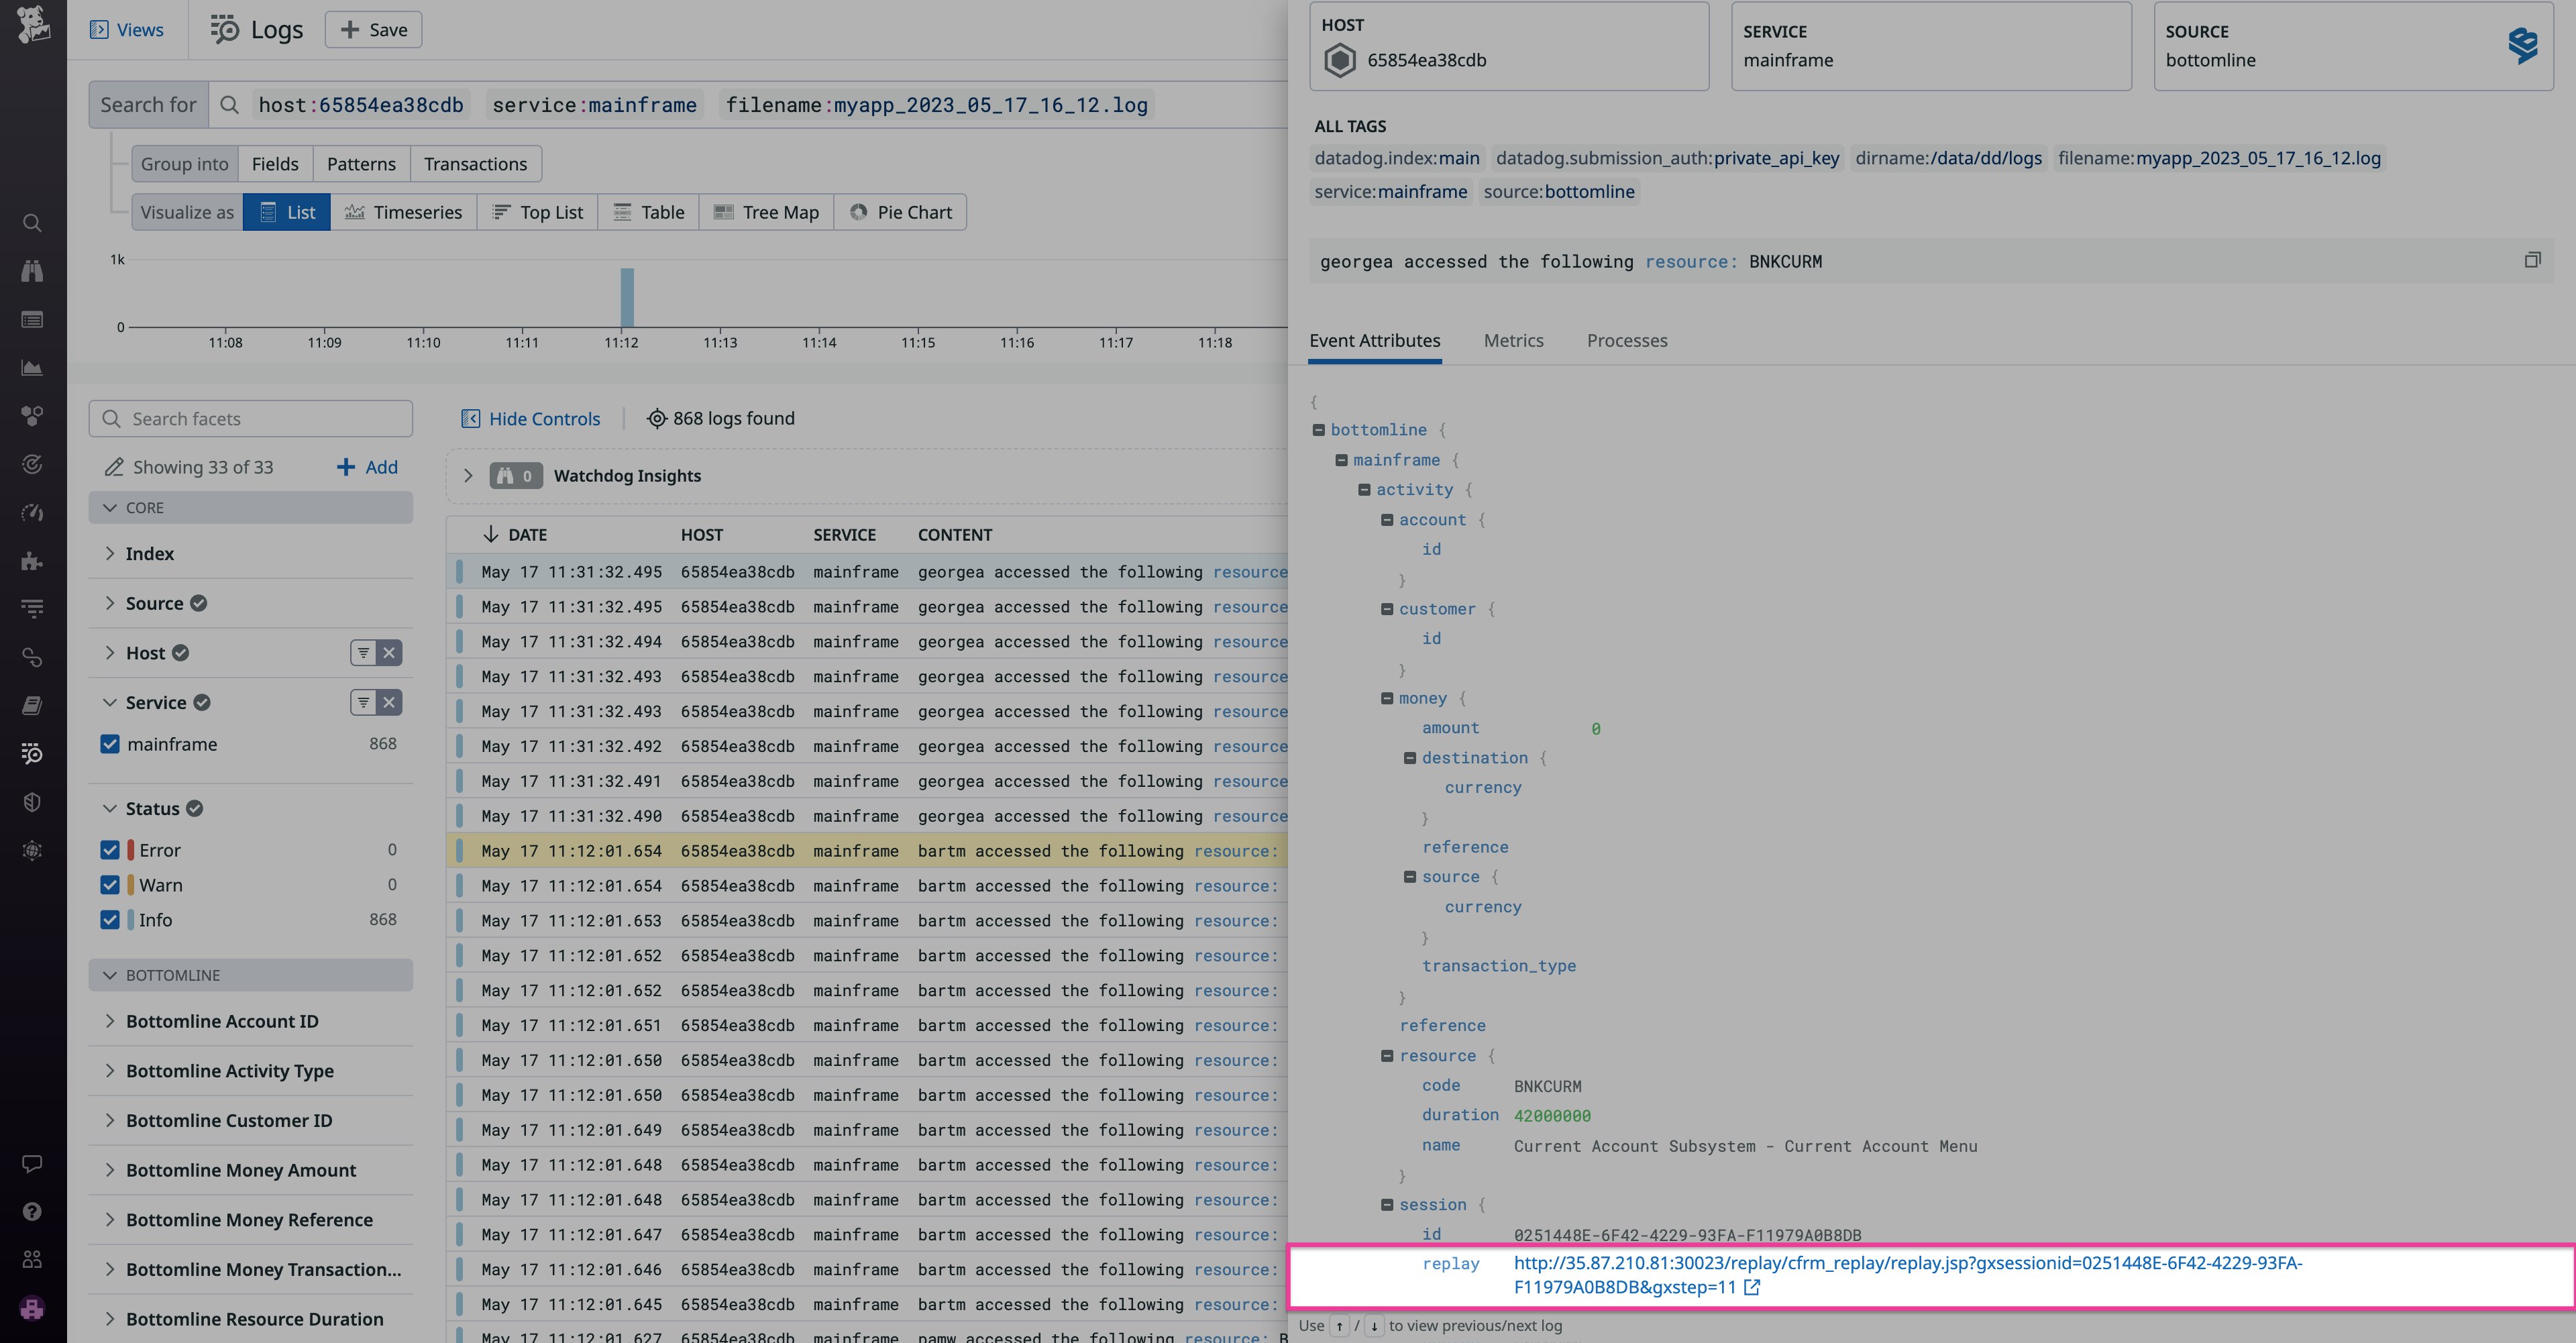Select the Integrations puzzle-piece icon
The height and width of the screenshot is (1343, 2576).
point(32,560)
